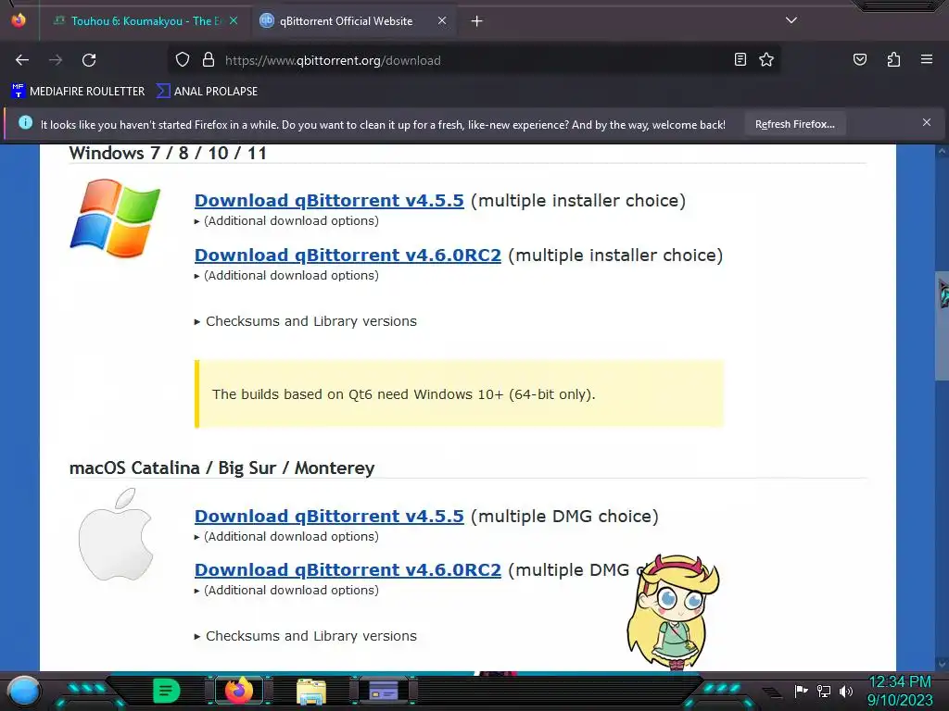Click the Firefox icon in the title bar
The width and height of the screenshot is (949, 711).
coord(19,20)
